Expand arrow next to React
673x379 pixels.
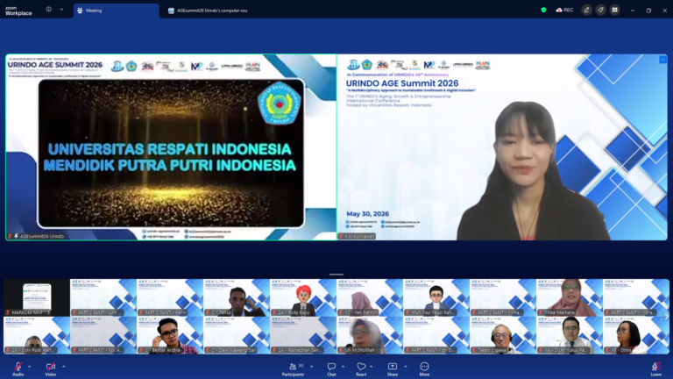click(372, 367)
